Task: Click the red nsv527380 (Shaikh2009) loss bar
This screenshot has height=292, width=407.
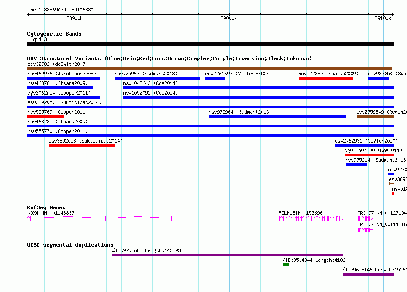Action: tap(326, 78)
